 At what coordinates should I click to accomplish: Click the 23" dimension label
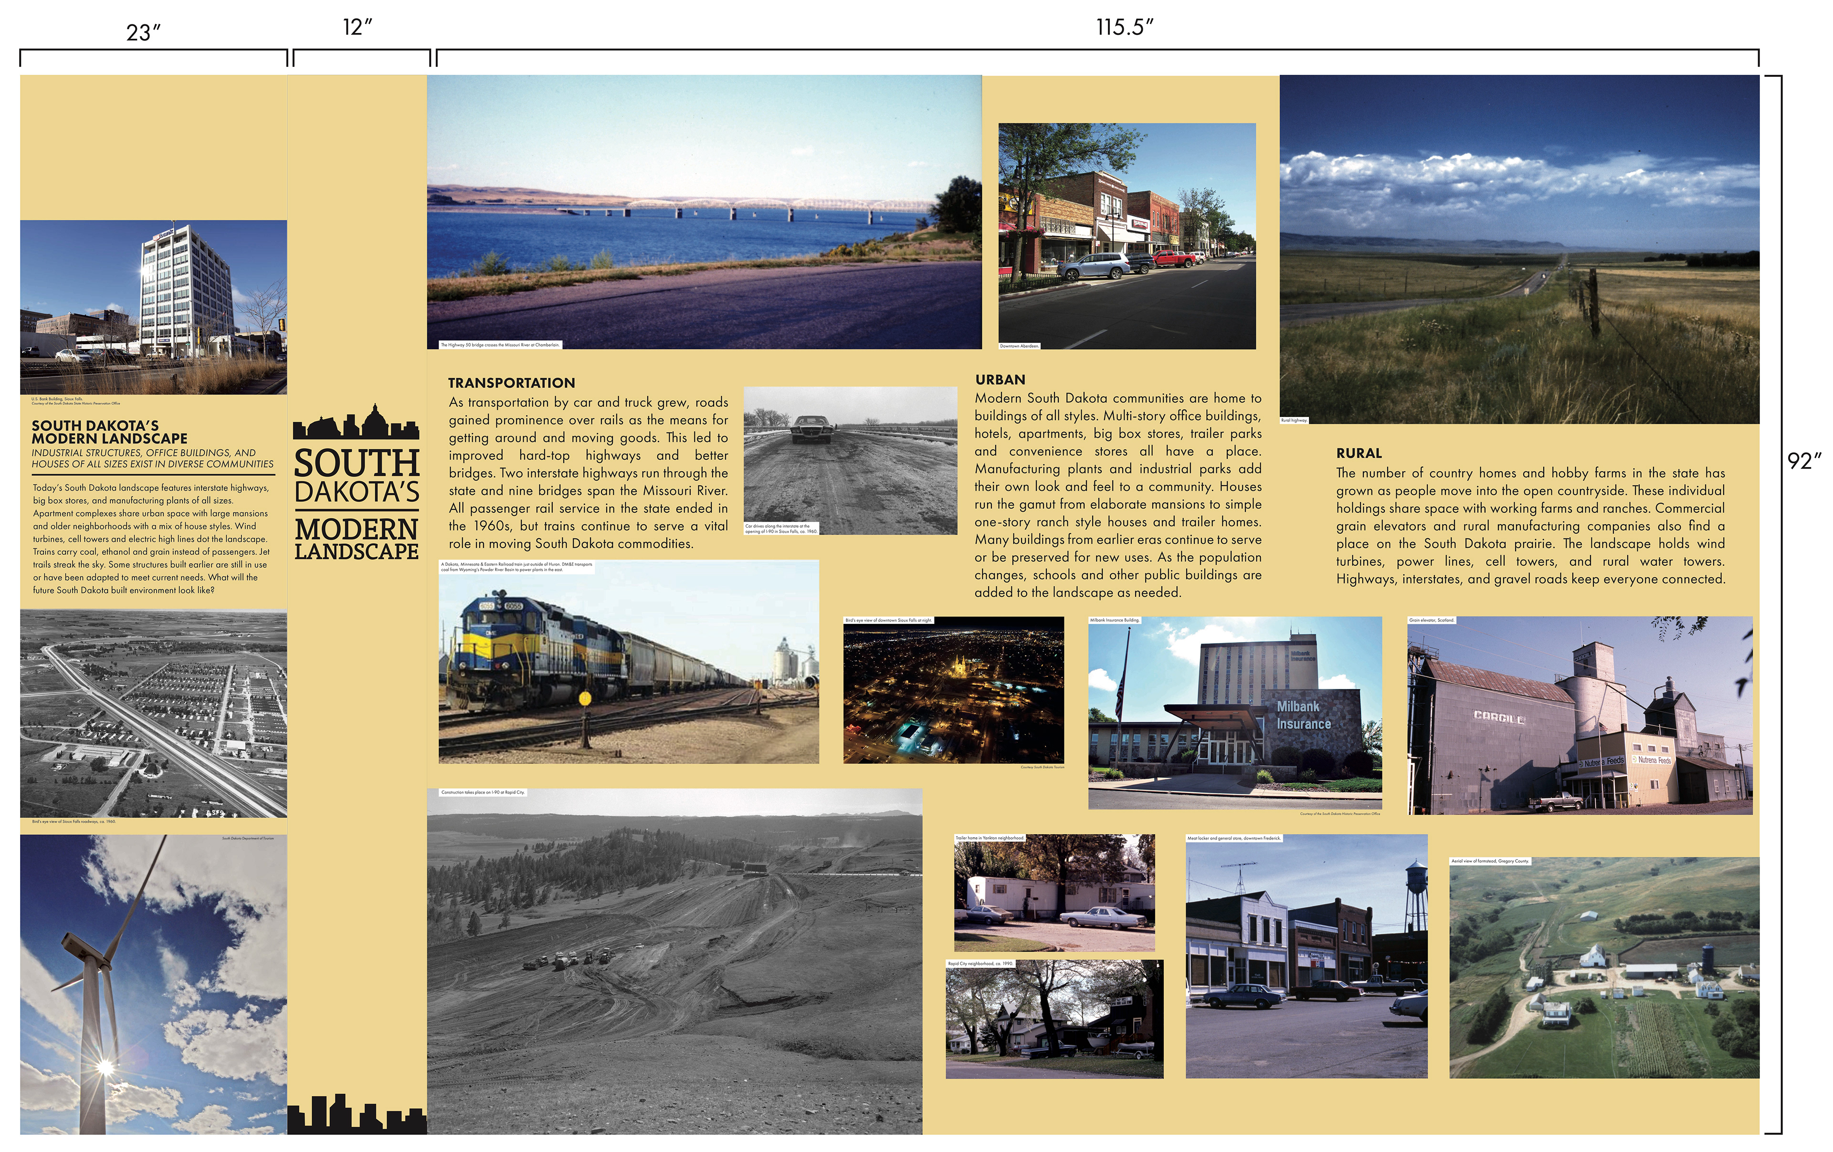click(x=143, y=33)
